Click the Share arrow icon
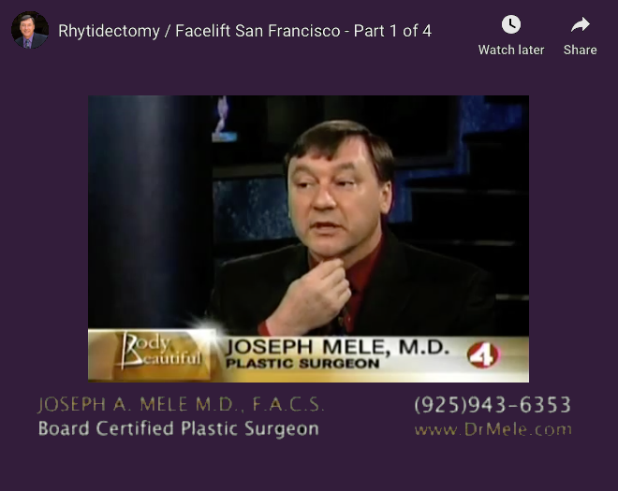The image size is (618, 491). coord(581,25)
